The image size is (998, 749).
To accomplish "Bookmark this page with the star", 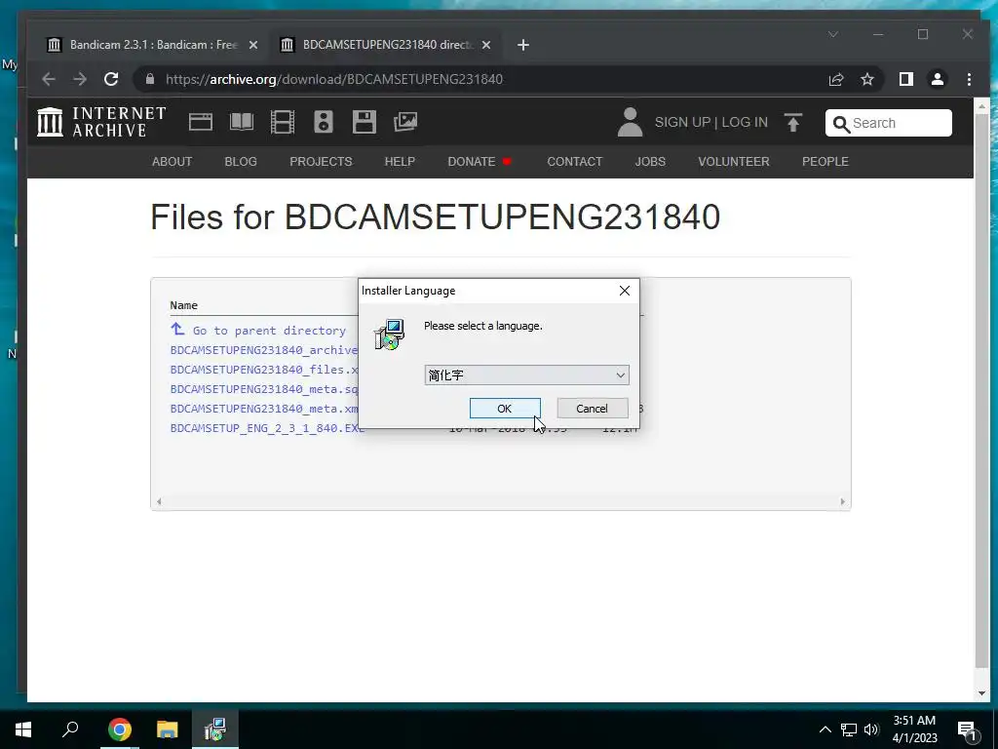I will 867,79.
